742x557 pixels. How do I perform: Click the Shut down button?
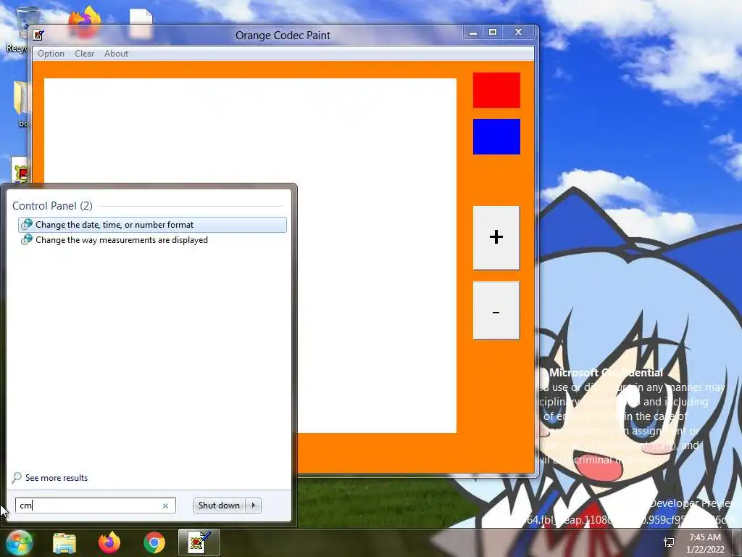219,506
